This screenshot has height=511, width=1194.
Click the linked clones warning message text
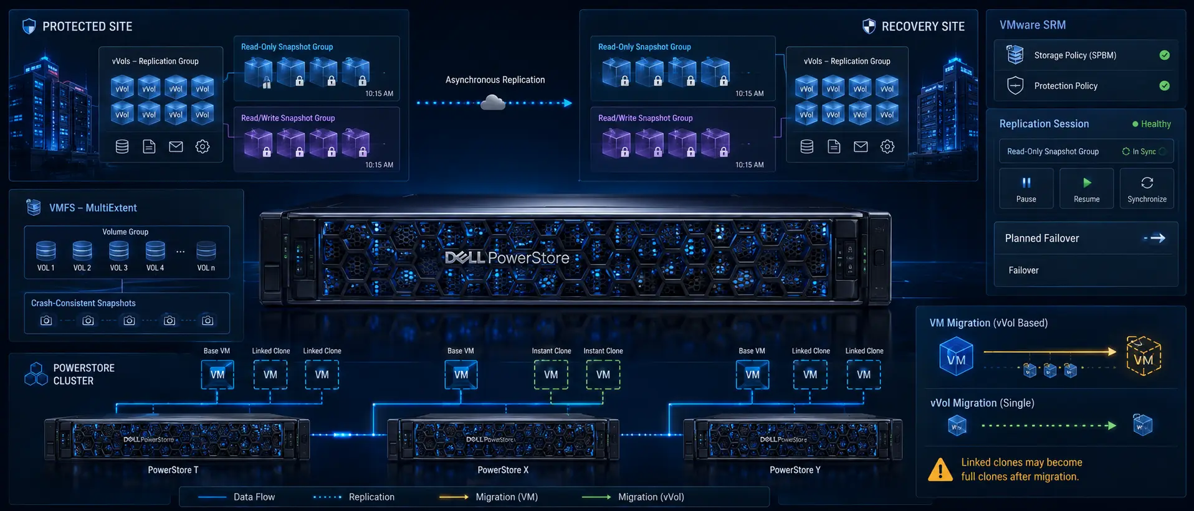tap(1021, 469)
